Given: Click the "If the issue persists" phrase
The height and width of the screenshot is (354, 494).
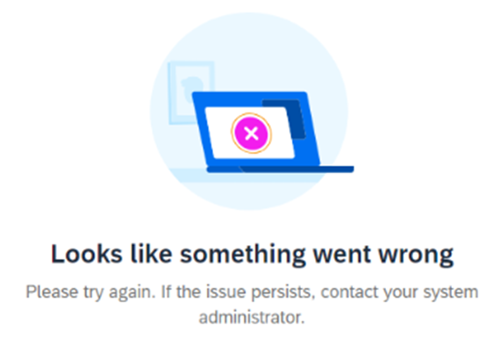Looking at the screenshot, I should [238, 293].
